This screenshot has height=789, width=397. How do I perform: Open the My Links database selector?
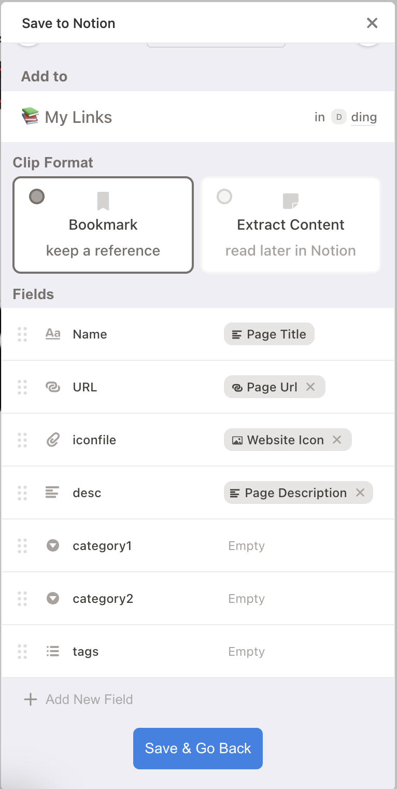(x=66, y=117)
